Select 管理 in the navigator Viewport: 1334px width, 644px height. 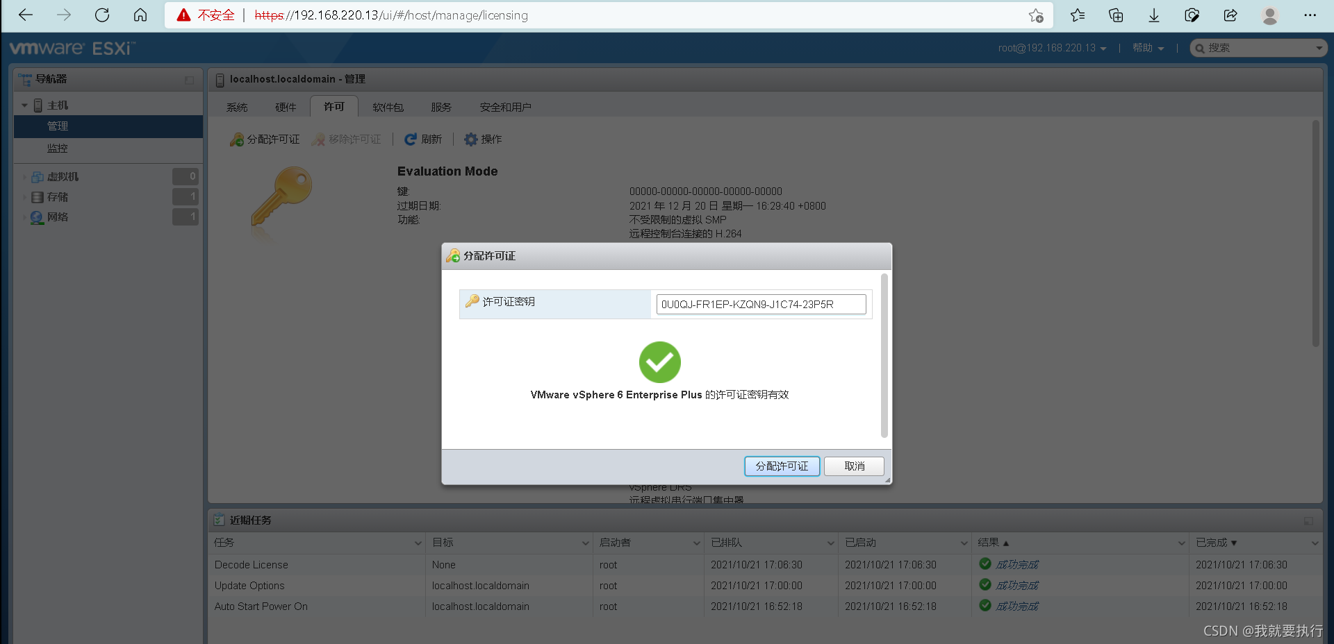click(x=108, y=126)
